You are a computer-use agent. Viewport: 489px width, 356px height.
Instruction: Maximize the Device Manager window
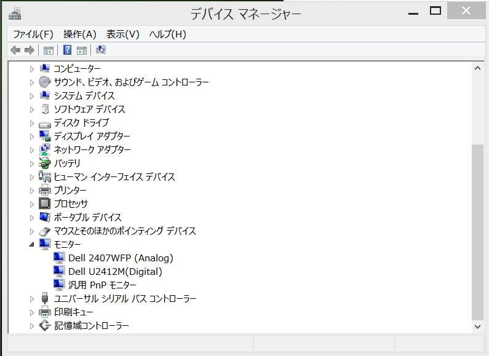435,11
